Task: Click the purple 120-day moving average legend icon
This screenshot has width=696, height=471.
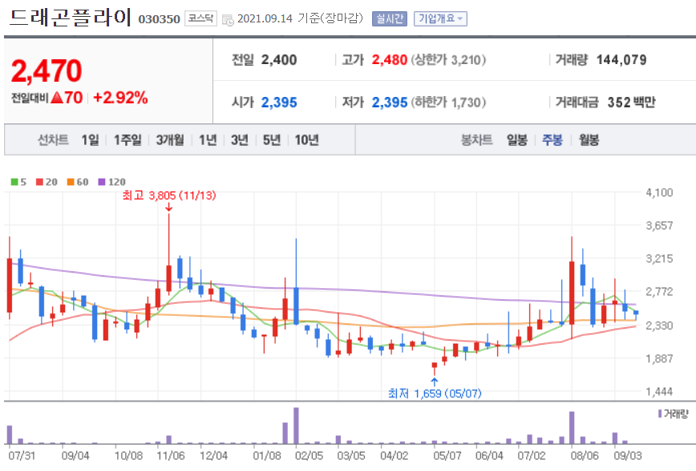Action: tap(101, 182)
